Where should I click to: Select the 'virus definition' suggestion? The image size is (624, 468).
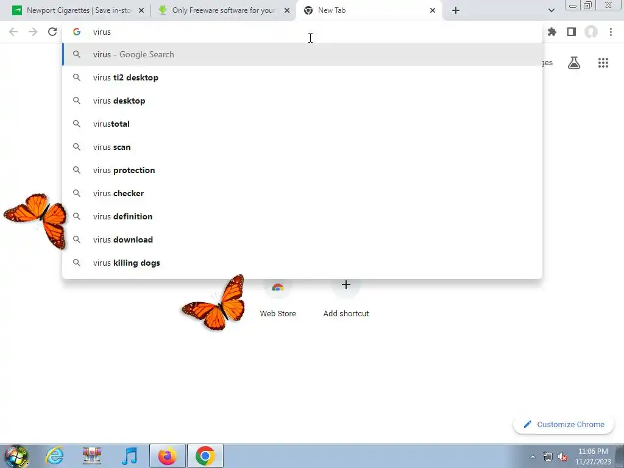coord(302,216)
